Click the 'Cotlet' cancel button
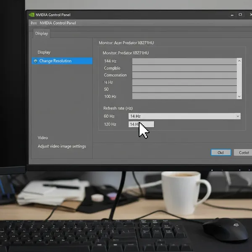The width and height of the screenshot is (252, 252). coord(244,152)
